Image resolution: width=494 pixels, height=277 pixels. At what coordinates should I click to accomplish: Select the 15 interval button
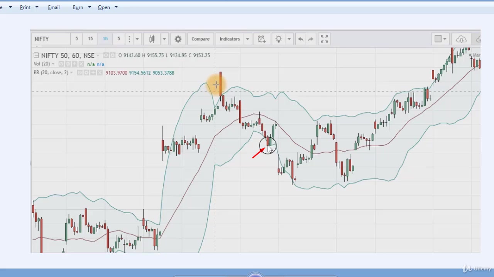pos(90,39)
